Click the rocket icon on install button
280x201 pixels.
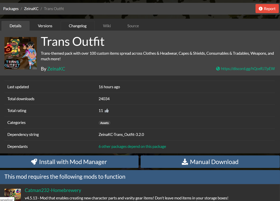(x=34, y=162)
